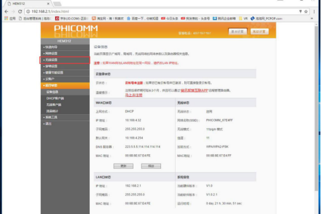Click LAN IP address 192.168.2.1
This screenshot has height=214, width=321.
tap(133, 186)
